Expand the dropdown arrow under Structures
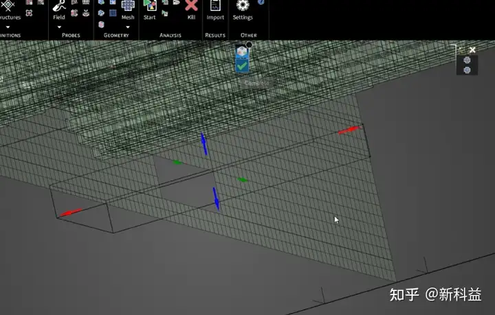 click(x=8, y=27)
